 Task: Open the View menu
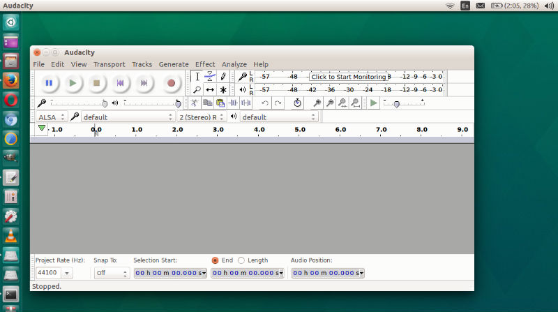pyautogui.click(x=79, y=64)
